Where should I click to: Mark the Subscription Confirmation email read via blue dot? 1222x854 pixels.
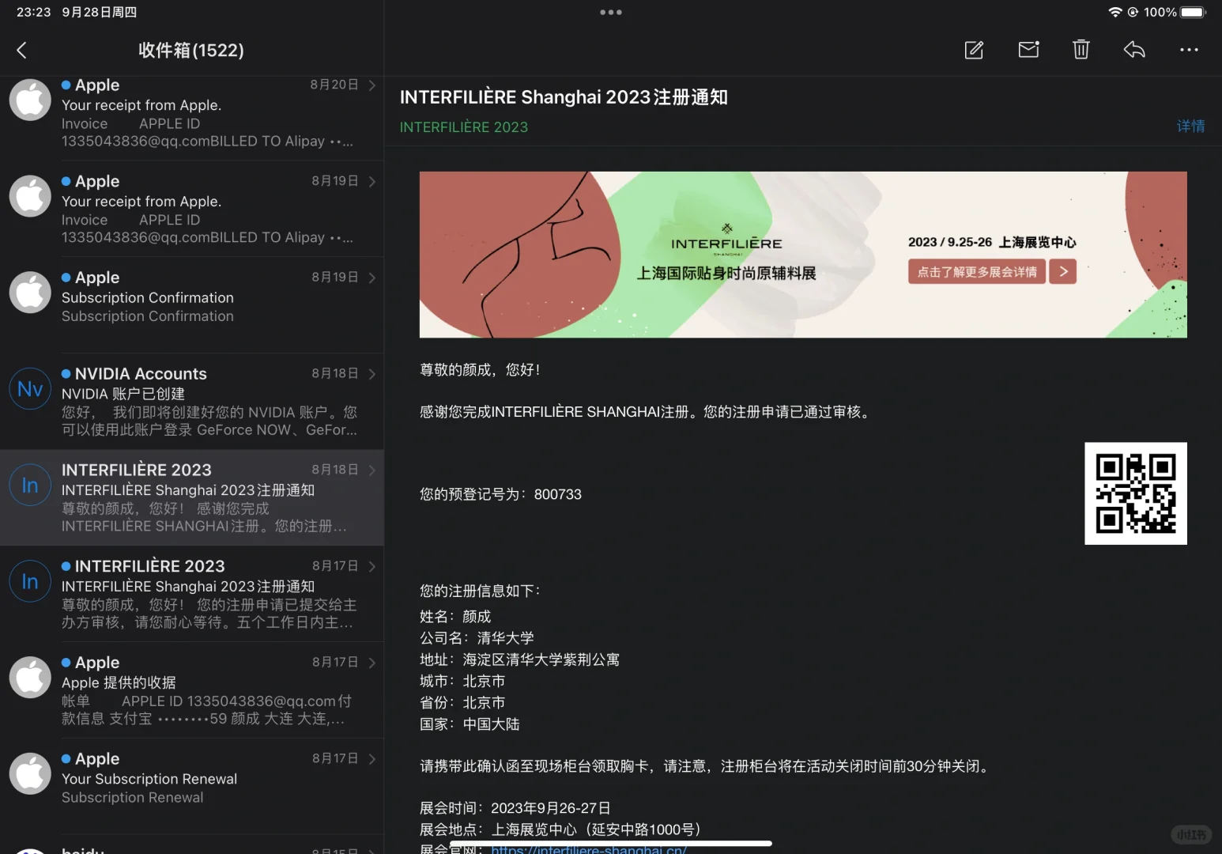pyautogui.click(x=66, y=276)
